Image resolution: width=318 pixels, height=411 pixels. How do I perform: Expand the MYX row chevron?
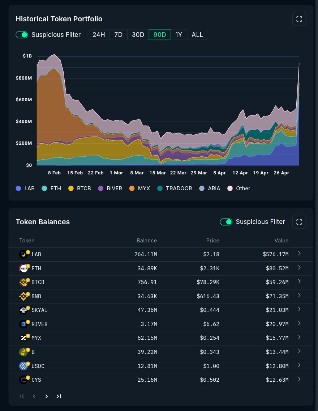coord(300,337)
